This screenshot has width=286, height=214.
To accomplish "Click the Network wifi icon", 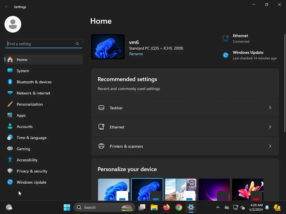I will (10, 93).
